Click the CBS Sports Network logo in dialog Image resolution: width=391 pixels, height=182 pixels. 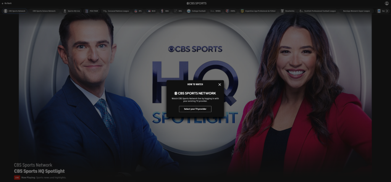pos(195,93)
